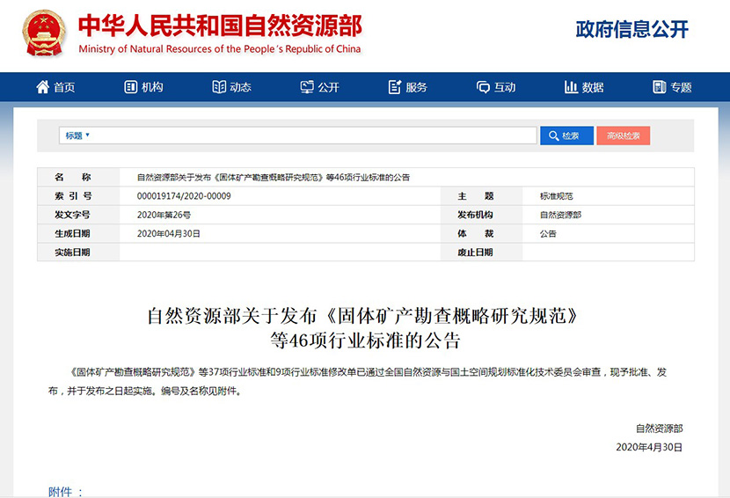730x498 pixels.
Task: Click the magnifier icon in the 检索 button
Action: pyautogui.click(x=553, y=135)
